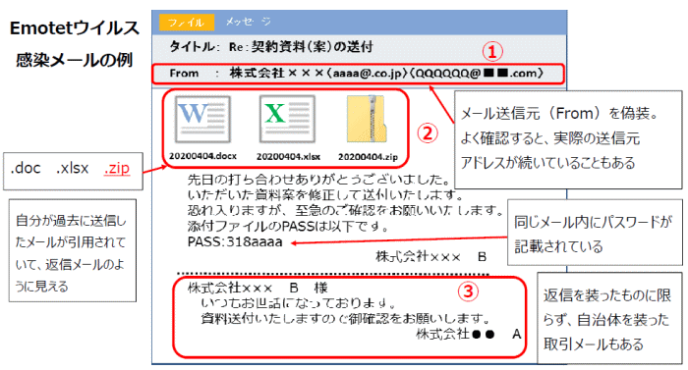This screenshot has width=688, height=370.
Task: Open the 20200404.zip archive icon
Action: [x=367, y=119]
